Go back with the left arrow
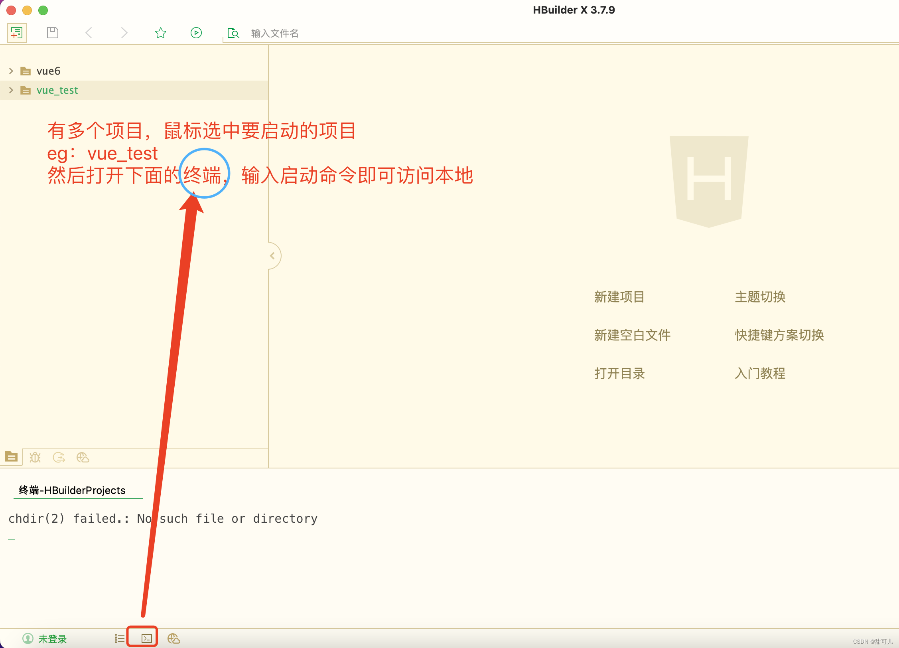The width and height of the screenshot is (899, 648). [89, 33]
